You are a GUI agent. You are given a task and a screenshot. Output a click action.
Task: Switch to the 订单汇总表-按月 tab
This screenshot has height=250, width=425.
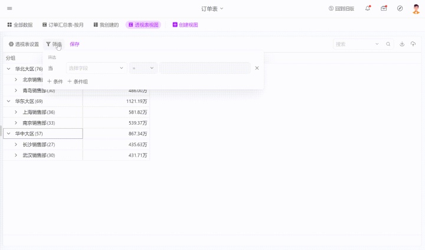(63, 25)
